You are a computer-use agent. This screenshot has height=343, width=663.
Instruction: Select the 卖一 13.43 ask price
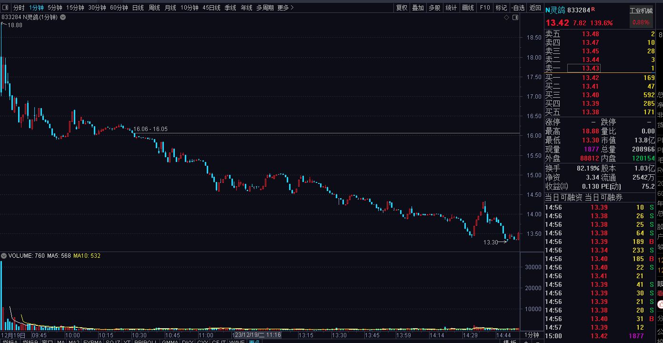tap(590, 69)
